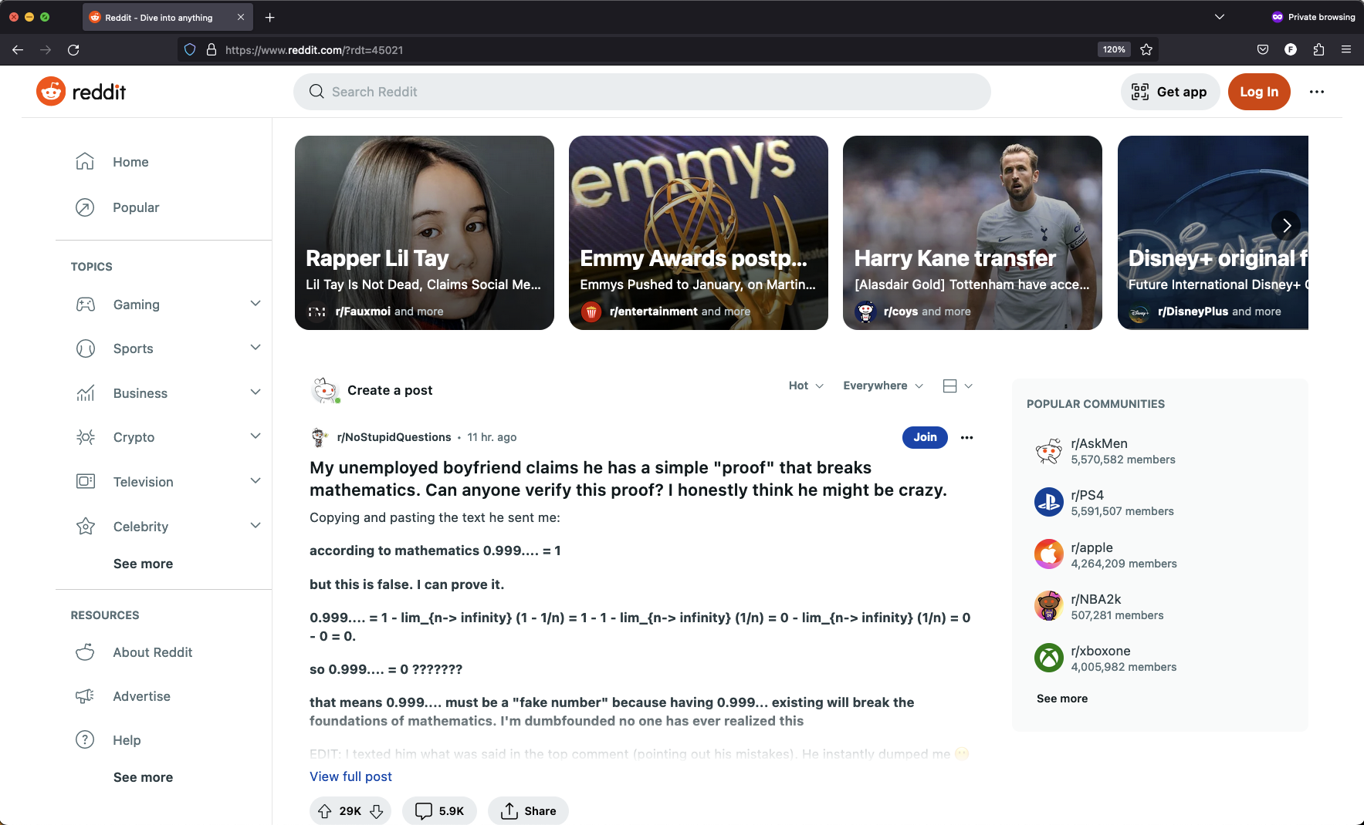Click the r/NBA2k community icon
This screenshot has width=1364, height=825.
click(1049, 606)
